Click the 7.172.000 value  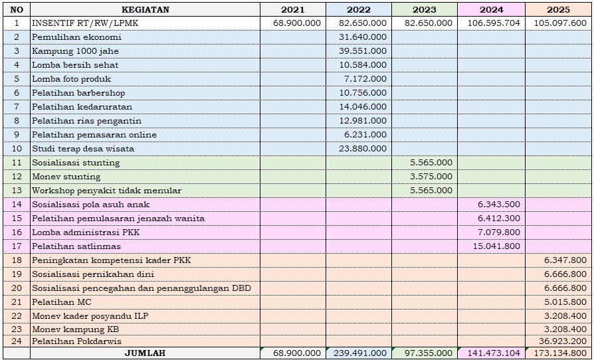pyautogui.click(x=365, y=79)
